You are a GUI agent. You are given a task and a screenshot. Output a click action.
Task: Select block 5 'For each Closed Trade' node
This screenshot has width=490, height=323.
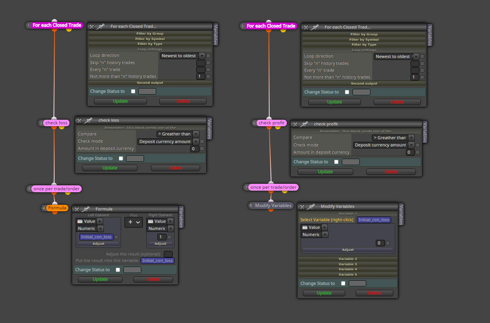pyautogui.click(x=271, y=26)
